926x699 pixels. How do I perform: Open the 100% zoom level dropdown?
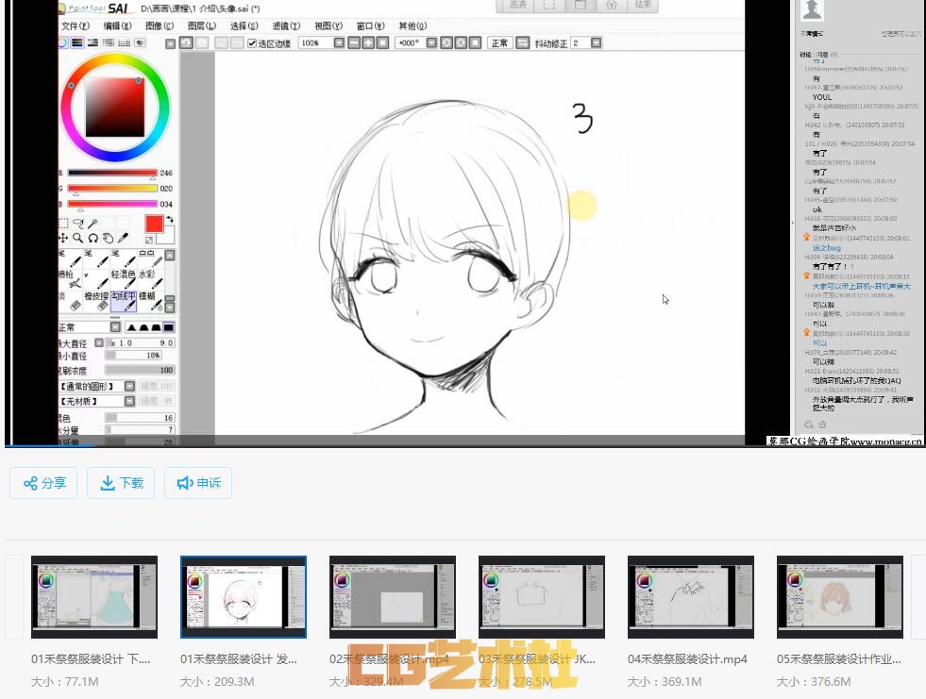339,43
